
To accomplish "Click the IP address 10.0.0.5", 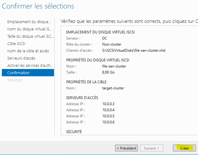I will 108,116.
